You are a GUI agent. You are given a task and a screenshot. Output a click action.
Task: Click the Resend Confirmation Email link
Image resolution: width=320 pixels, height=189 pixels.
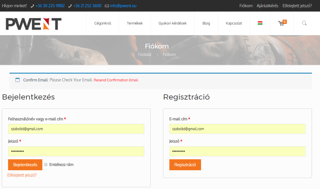click(116, 80)
